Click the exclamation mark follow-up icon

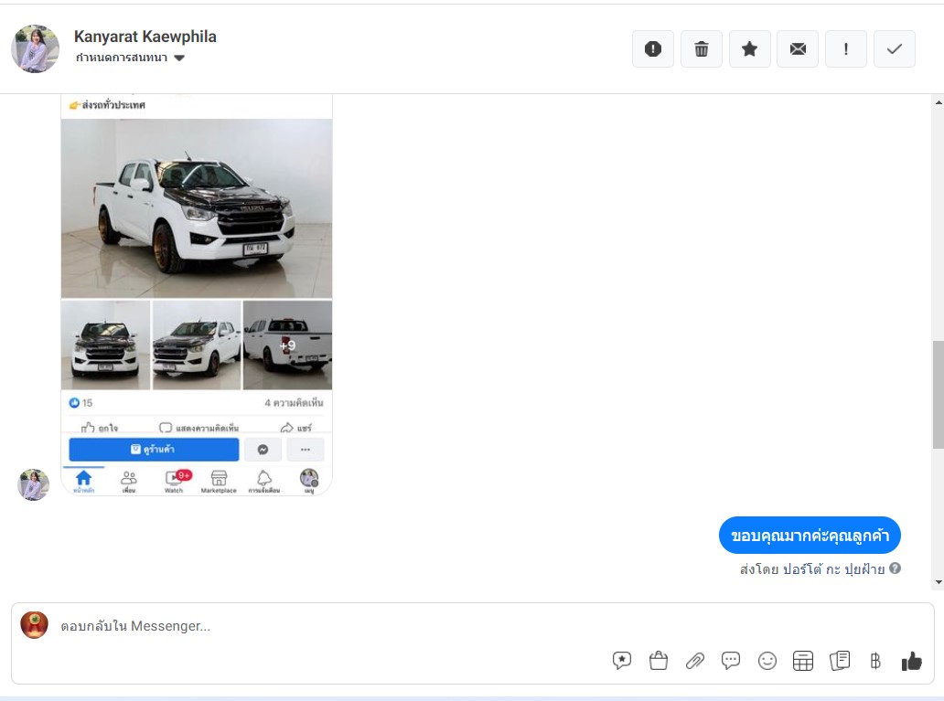pos(846,49)
